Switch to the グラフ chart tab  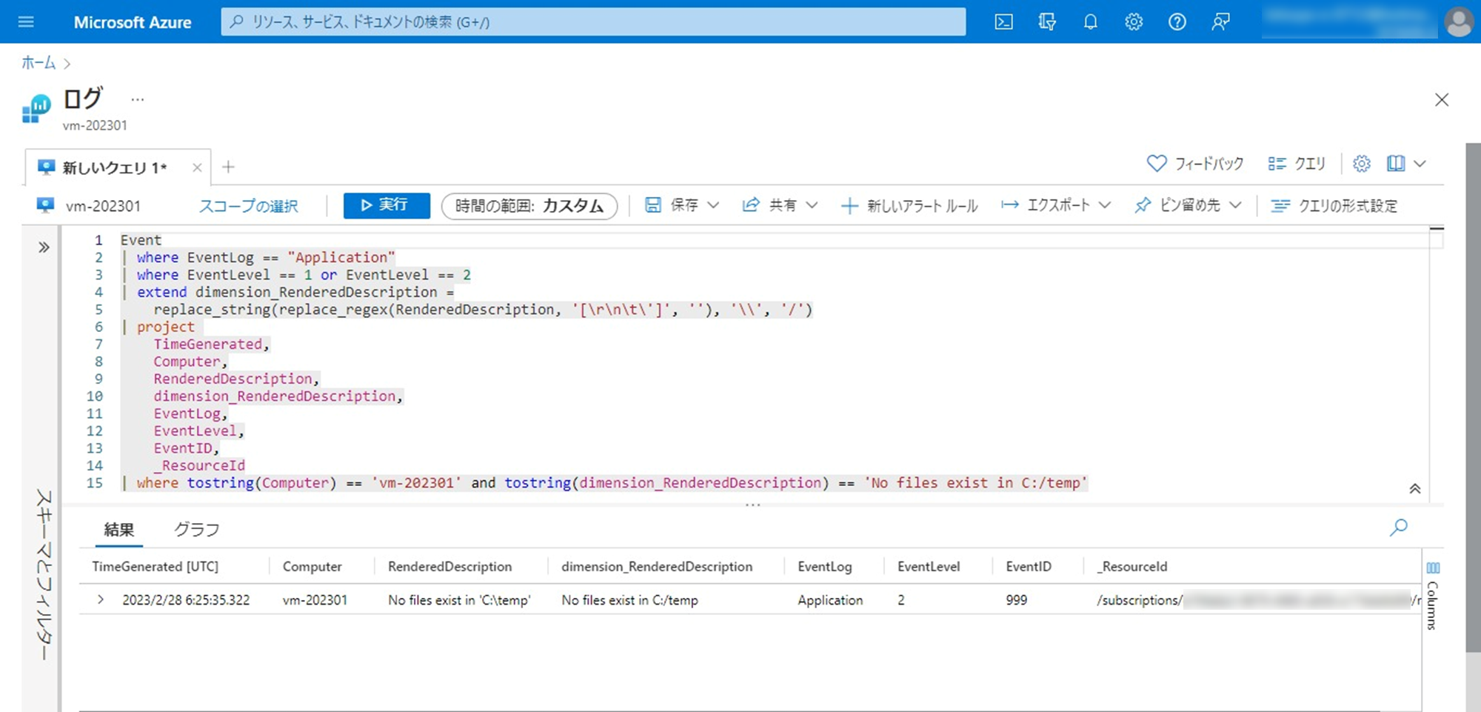click(197, 530)
